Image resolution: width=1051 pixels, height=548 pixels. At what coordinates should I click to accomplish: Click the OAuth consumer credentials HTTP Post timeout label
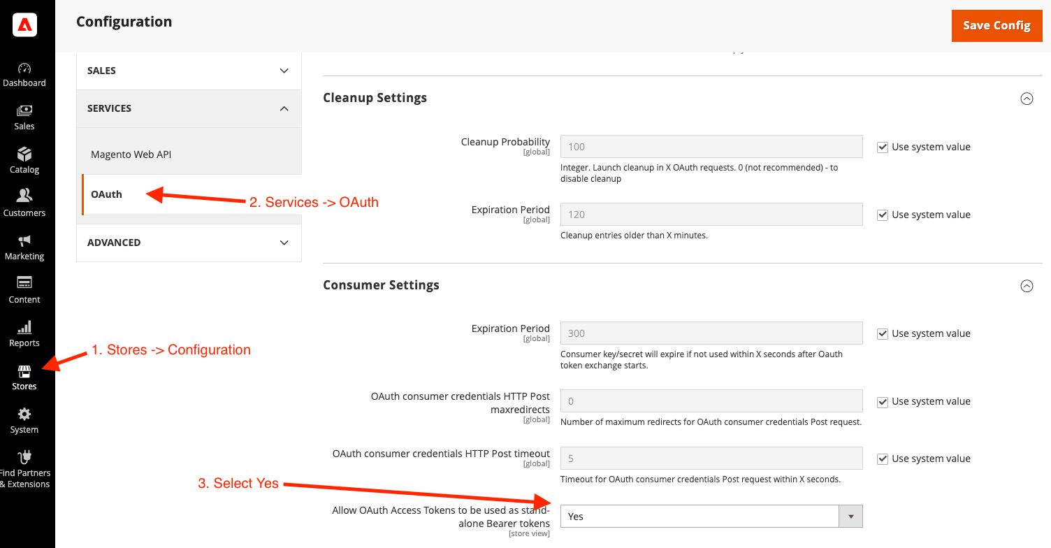pyautogui.click(x=441, y=454)
